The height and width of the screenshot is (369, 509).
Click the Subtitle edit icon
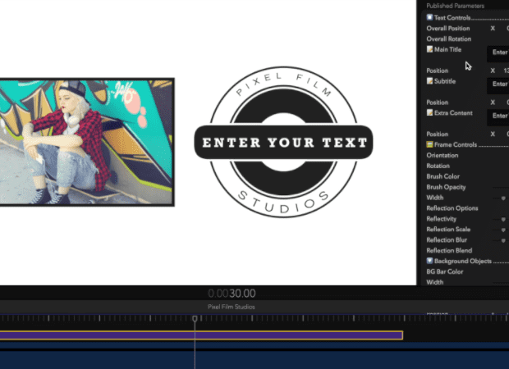(429, 80)
